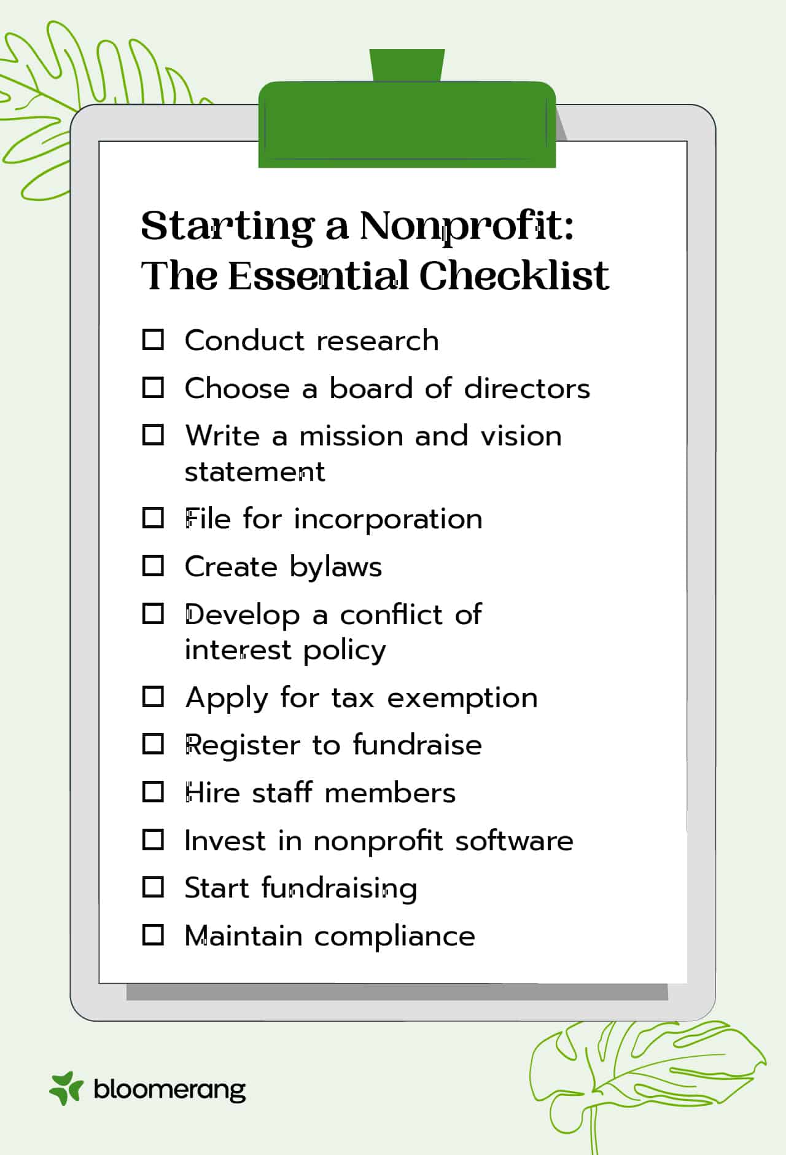Click the "Starting a Nonprofit:" heading
The height and width of the screenshot is (1155, 786).
click(357, 226)
